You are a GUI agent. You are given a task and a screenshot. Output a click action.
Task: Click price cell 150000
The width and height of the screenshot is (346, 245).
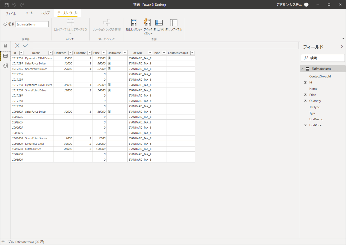click(99, 149)
